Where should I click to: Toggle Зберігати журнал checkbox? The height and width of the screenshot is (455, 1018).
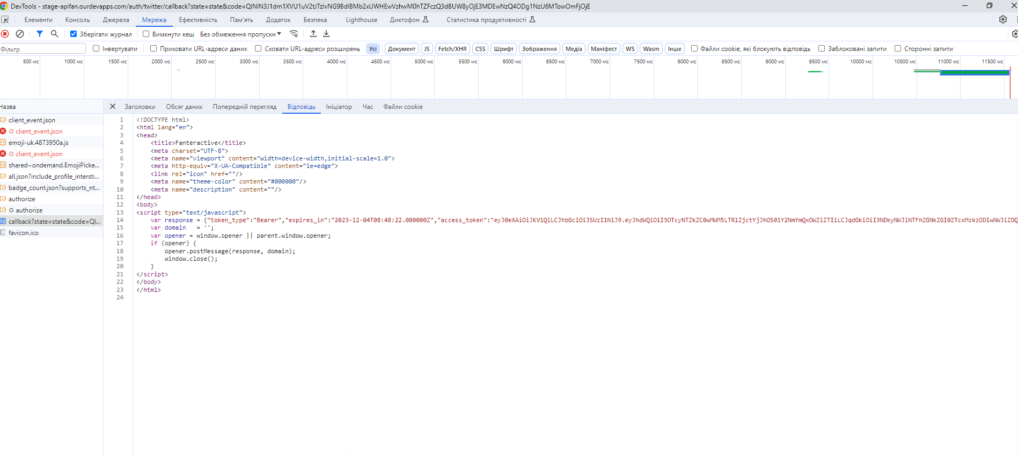click(x=74, y=34)
